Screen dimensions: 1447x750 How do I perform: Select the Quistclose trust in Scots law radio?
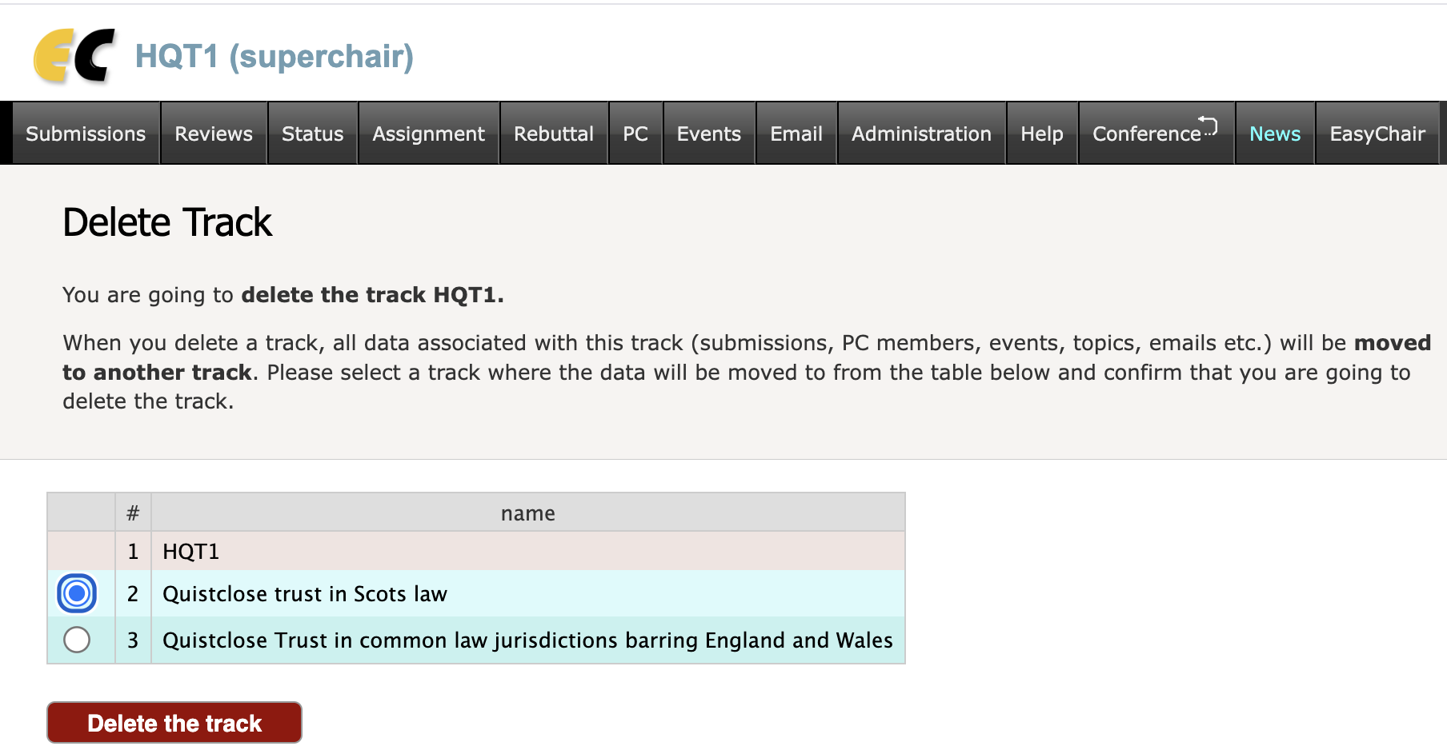click(x=77, y=593)
